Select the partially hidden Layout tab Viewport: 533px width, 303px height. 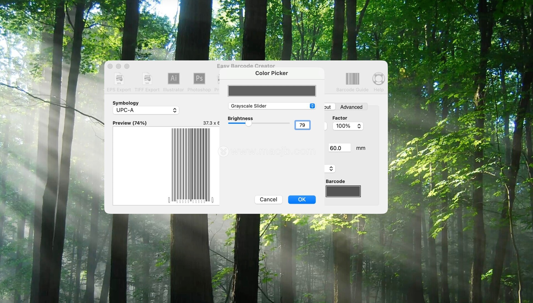pyautogui.click(x=328, y=107)
